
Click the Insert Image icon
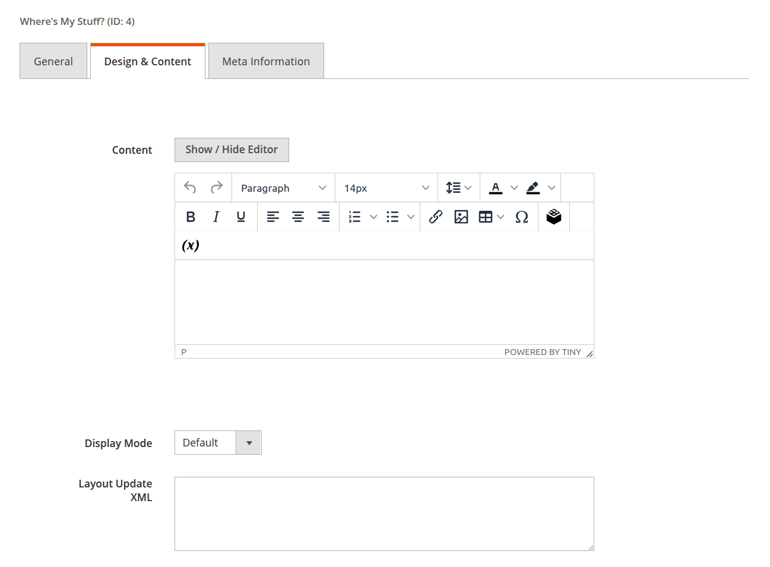tap(461, 216)
